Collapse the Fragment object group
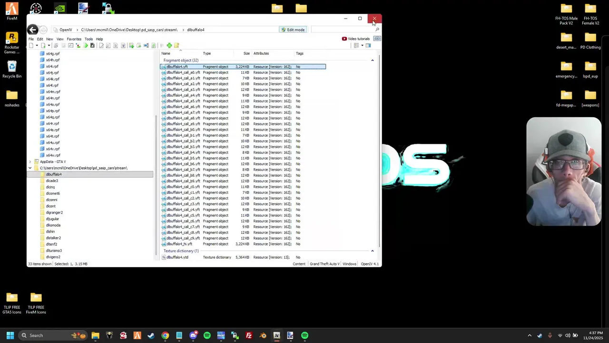This screenshot has height=343, width=609. 373,61
